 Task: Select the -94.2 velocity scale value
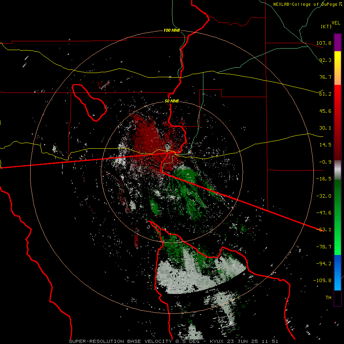click(x=324, y=264)
